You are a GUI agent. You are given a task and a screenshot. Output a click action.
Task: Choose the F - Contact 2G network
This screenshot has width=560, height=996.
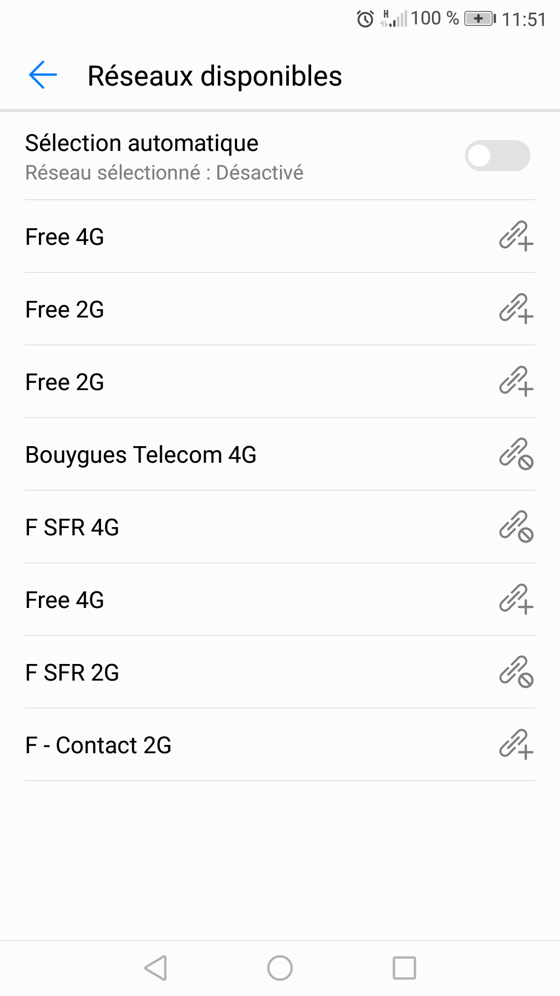99,745
